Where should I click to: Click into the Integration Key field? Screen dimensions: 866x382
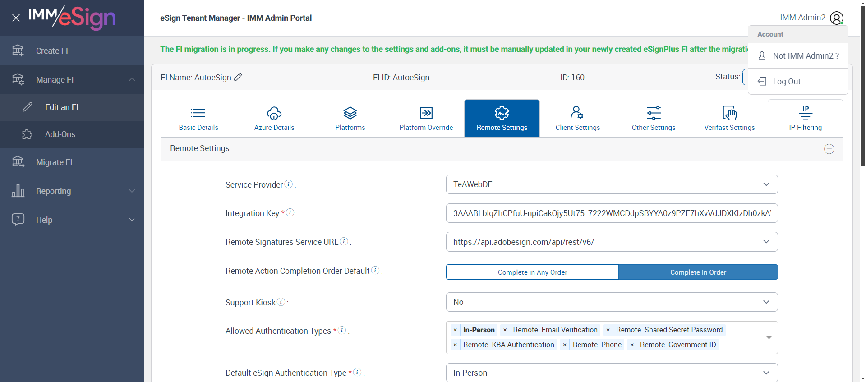pos(612,213)
